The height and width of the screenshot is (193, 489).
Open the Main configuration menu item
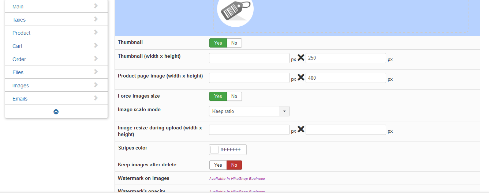tap(18, 7)
